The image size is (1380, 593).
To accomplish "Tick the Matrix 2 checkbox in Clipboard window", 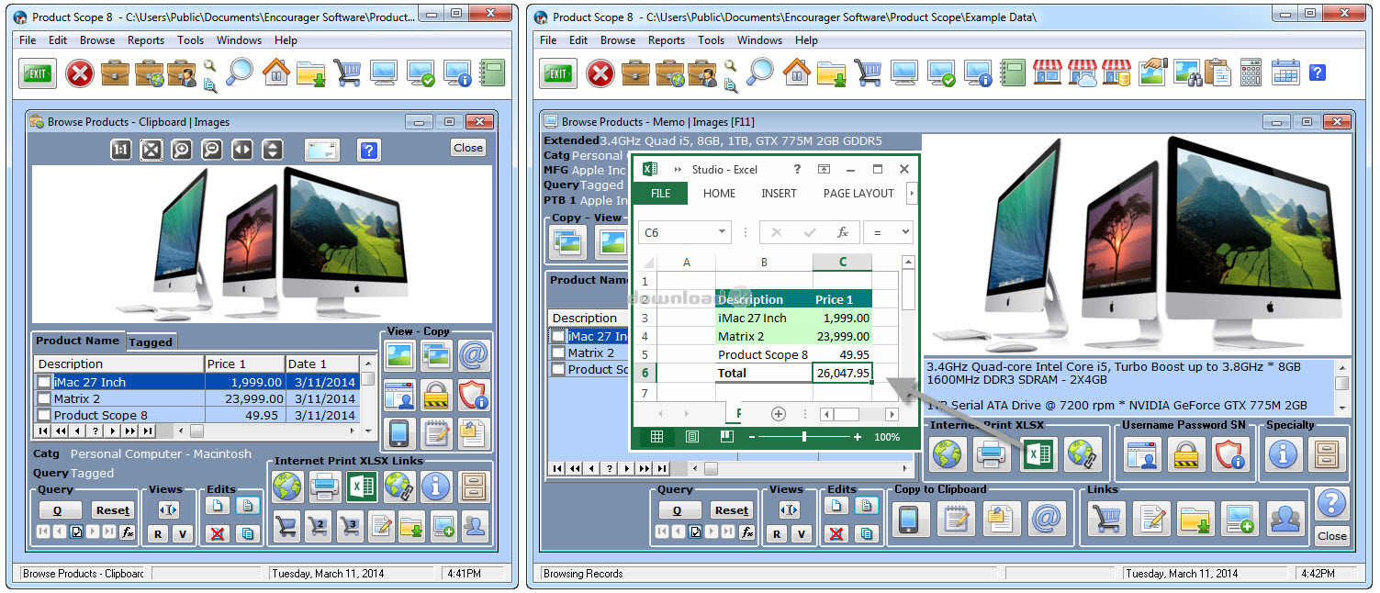I will (x=44, y=398).
